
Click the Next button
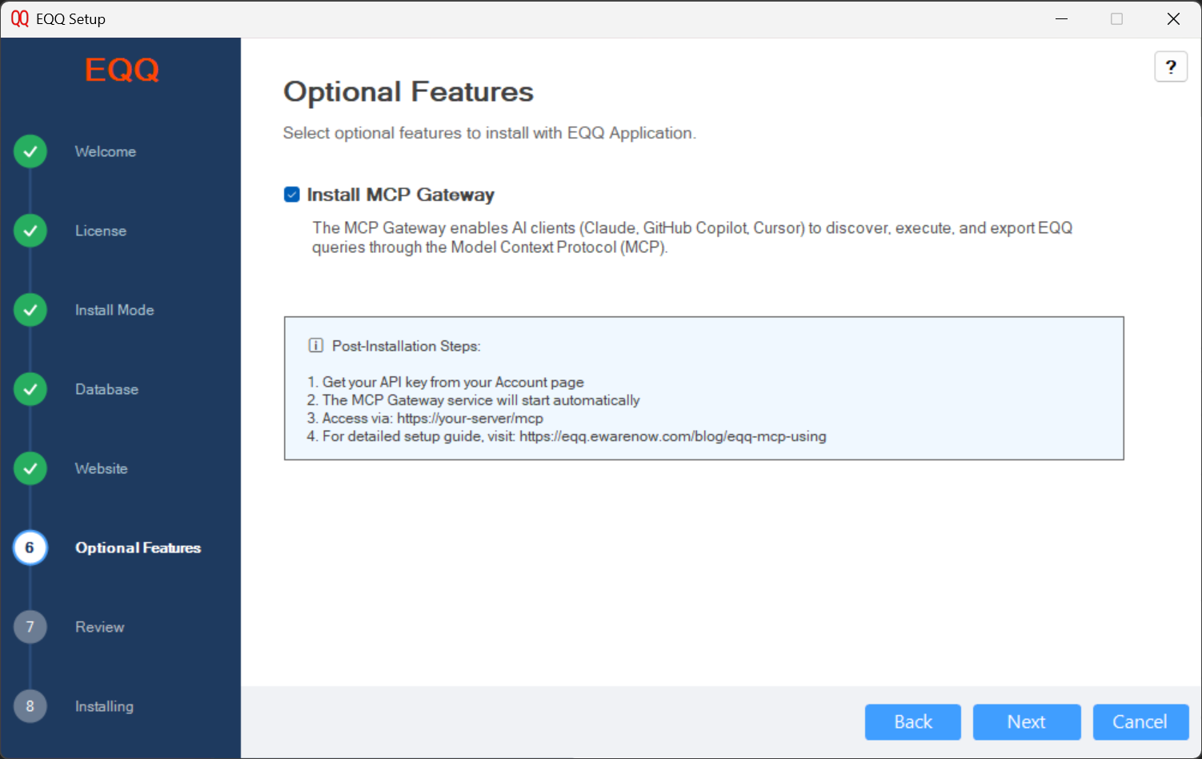(1027, 721)
